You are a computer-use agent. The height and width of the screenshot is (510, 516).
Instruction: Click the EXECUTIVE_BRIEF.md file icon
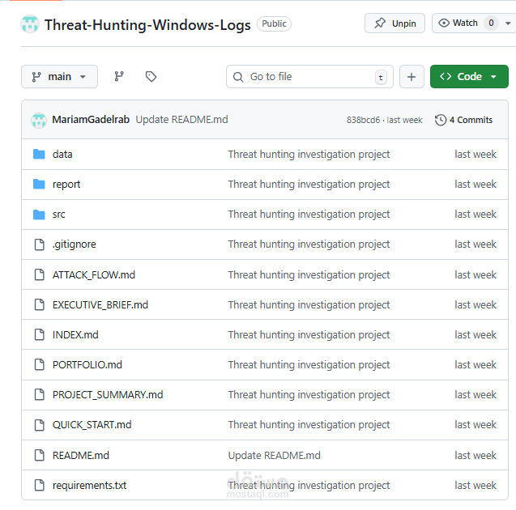click(40, 305)
